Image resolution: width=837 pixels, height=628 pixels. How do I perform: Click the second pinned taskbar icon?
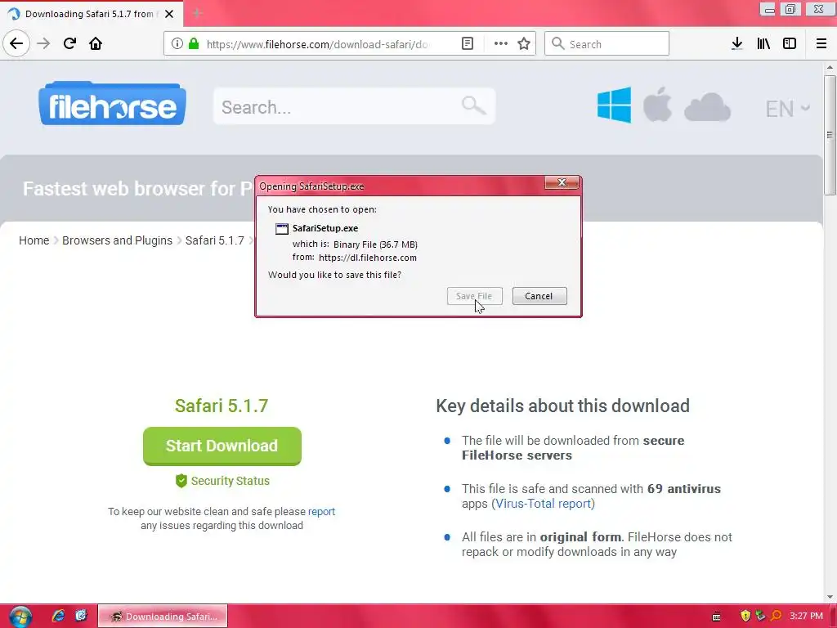(x=81, y=616)
